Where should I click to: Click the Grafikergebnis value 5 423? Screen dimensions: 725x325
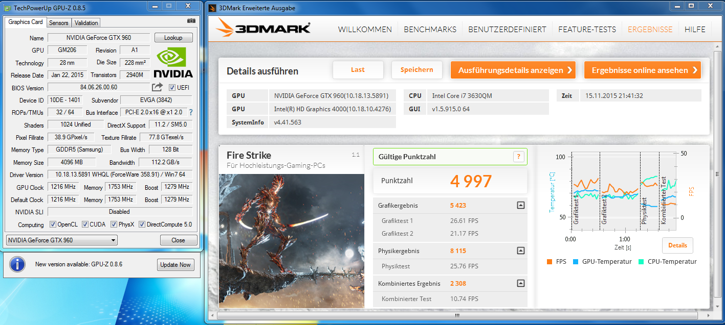click(x=458, y=206)
